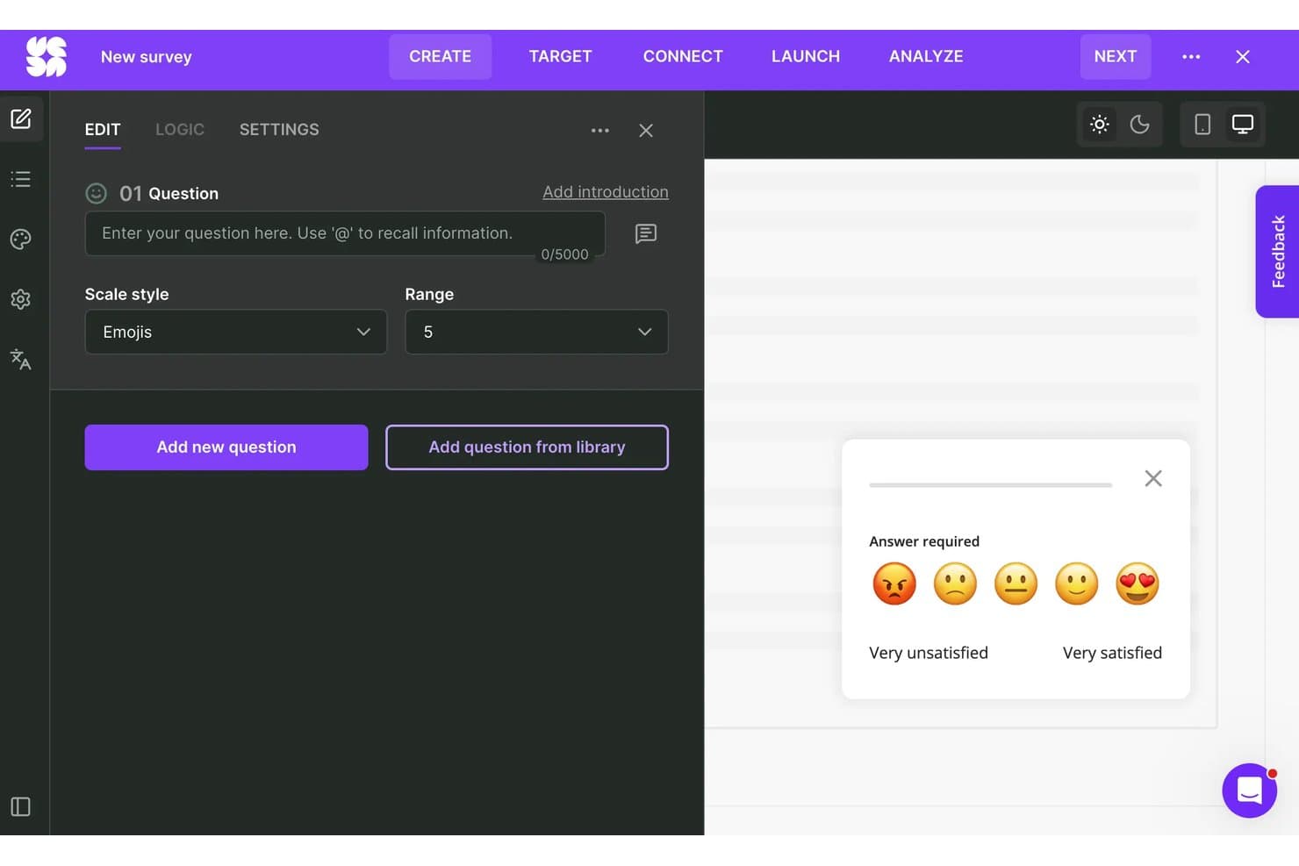This screenshot has width=1299, height=866.
Task: Select the smiley icon next to 01 Question
Action: pos(96,193)
